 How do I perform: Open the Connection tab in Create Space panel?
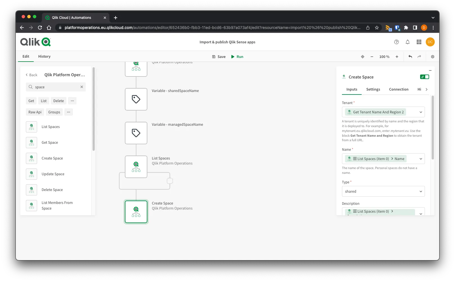[x=398, y=89]
